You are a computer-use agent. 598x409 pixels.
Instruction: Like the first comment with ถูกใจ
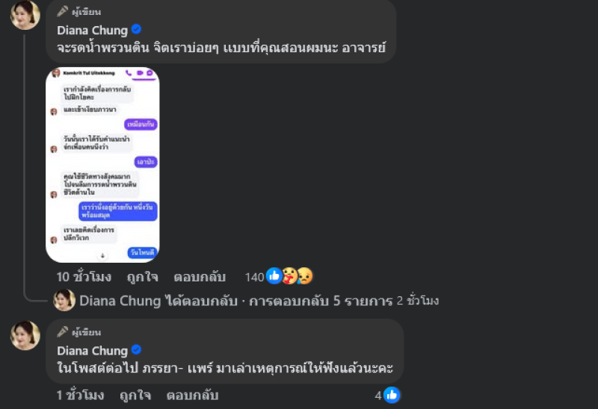[142, 277]
